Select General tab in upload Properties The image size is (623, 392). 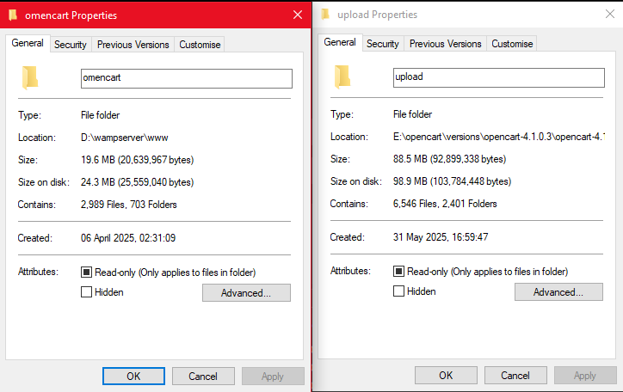click(340, 42)
